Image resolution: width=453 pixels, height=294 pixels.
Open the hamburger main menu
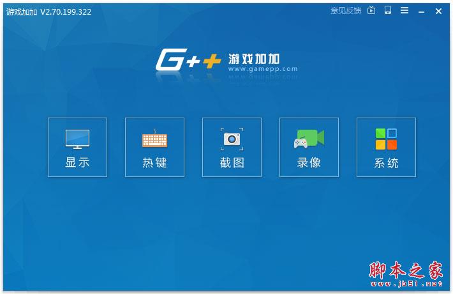405,11
